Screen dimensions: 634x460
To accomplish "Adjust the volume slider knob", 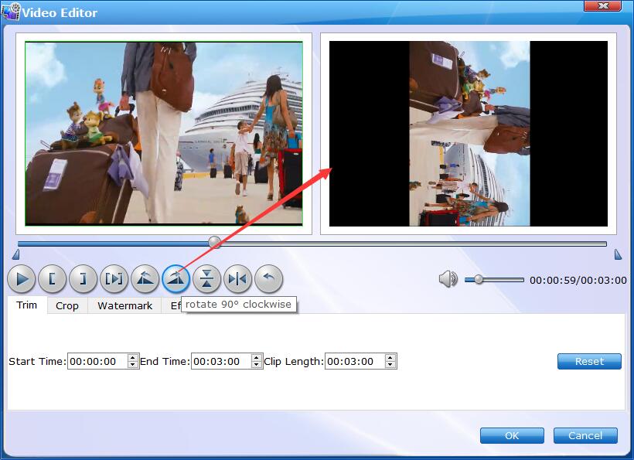I will coord(479,279).
